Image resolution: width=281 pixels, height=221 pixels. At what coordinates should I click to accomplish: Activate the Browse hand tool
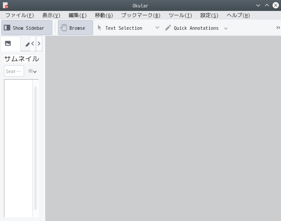(76, 28)
